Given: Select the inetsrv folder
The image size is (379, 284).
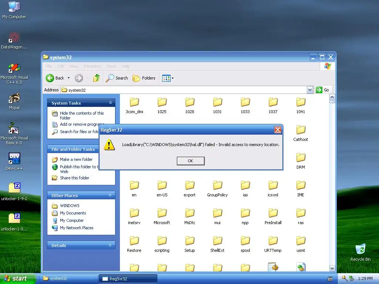Looking at the screenshot, I should (134, 217).
